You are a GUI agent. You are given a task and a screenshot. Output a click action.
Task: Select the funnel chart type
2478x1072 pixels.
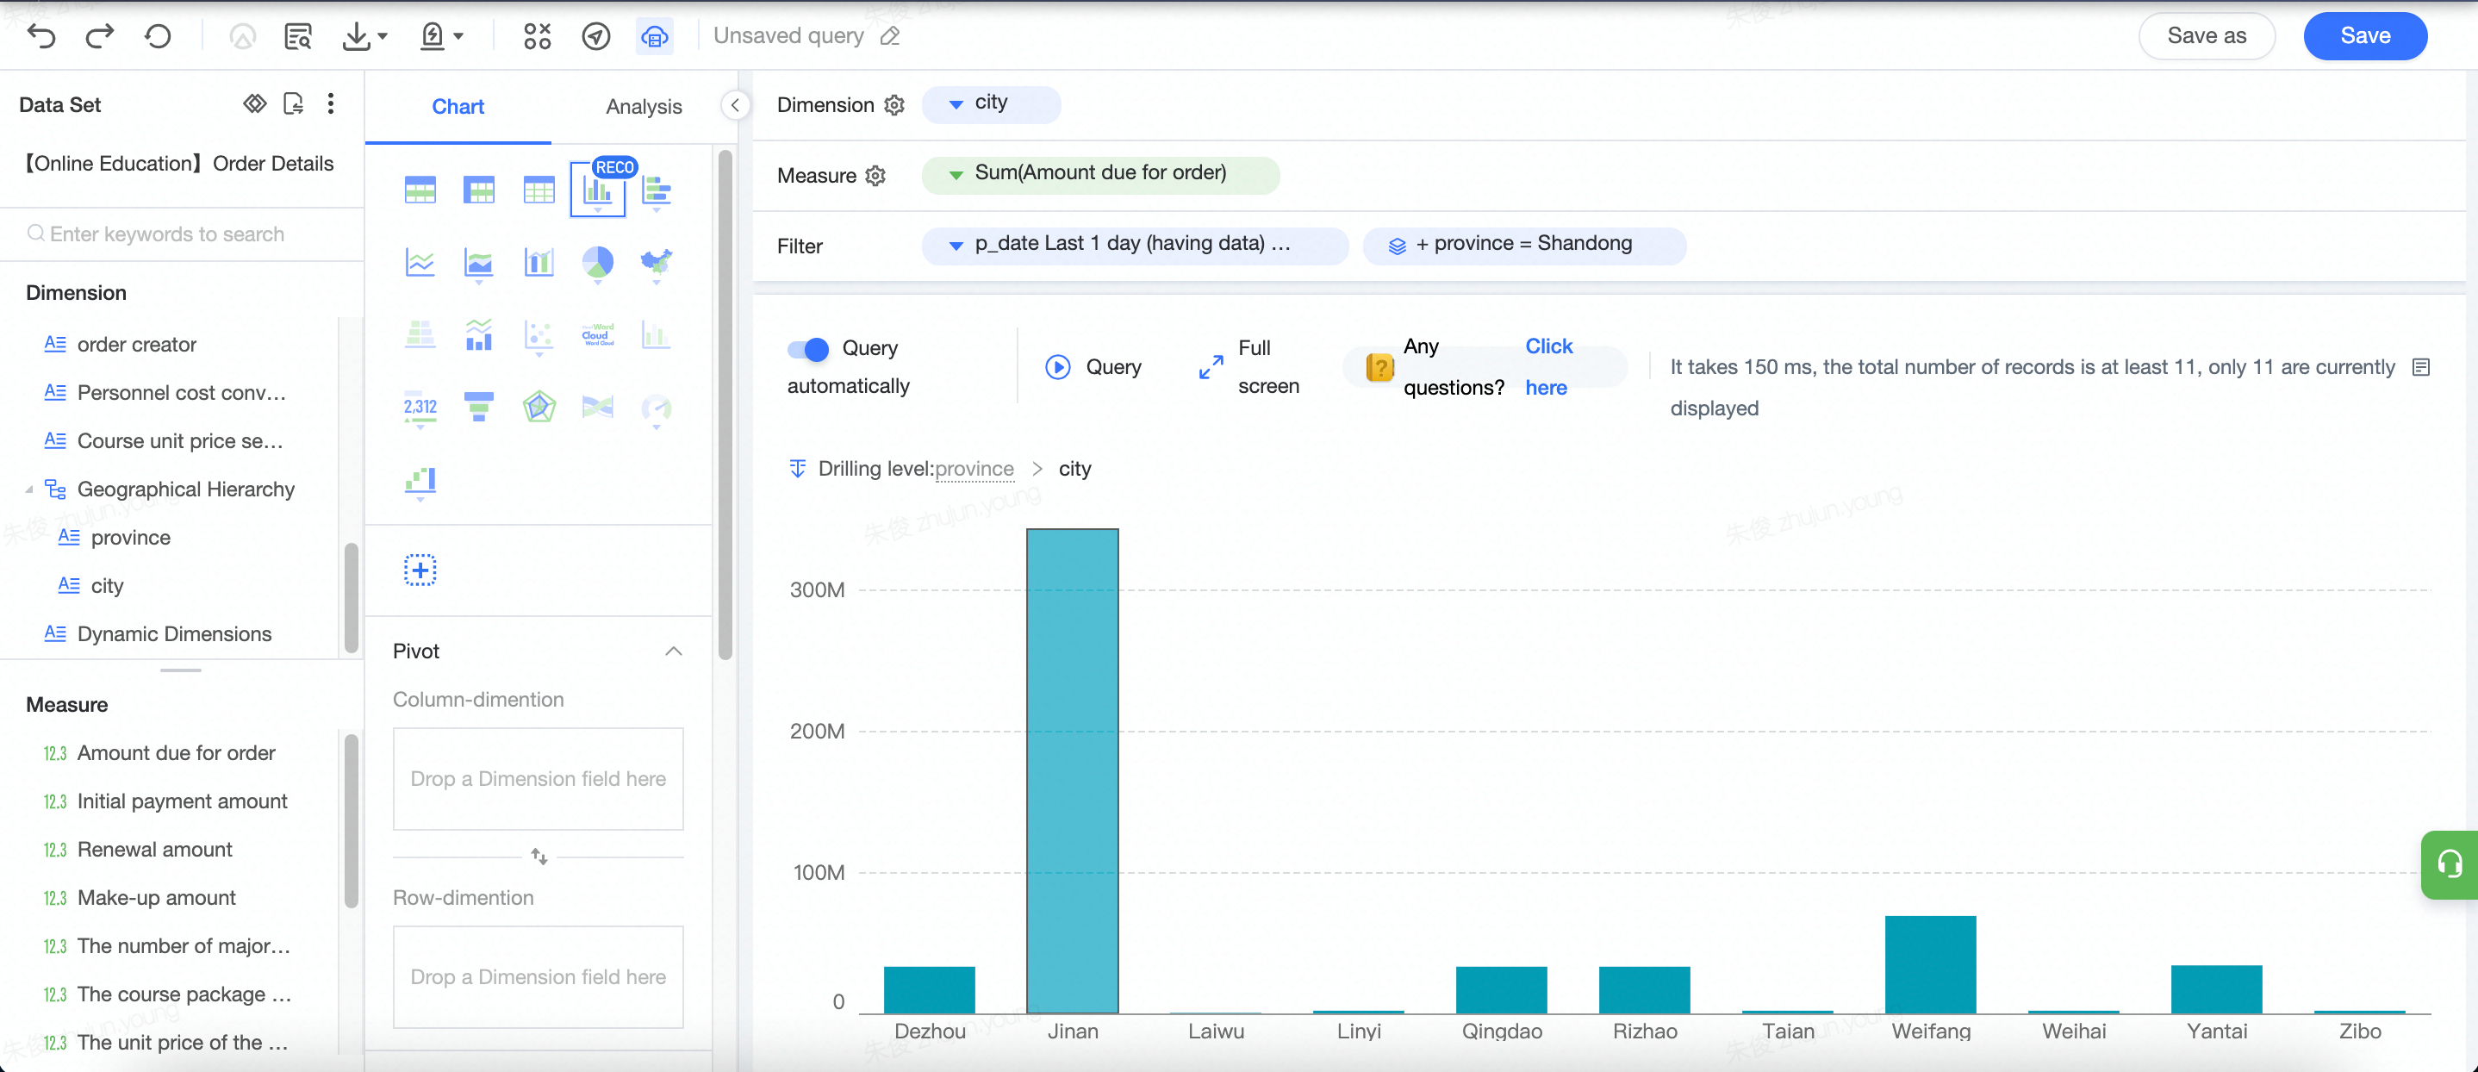(x=479, y=406)
